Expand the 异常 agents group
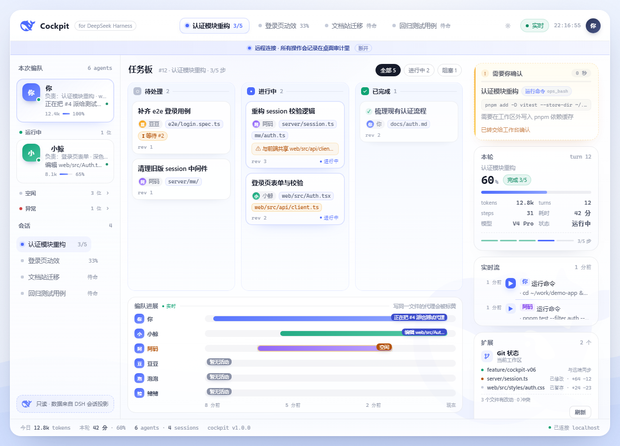 point(65,209)
